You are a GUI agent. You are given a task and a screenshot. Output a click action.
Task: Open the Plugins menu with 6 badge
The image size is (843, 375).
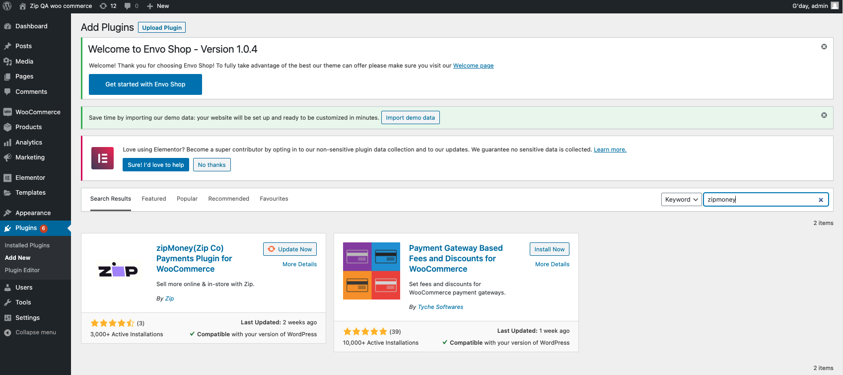(35, 228)
